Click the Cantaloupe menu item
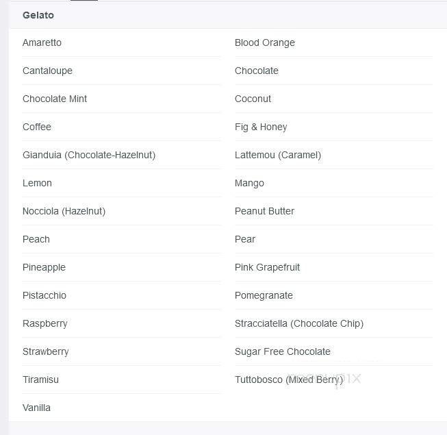The height and width of the screenshot is (435, 447). click(47, 71)
